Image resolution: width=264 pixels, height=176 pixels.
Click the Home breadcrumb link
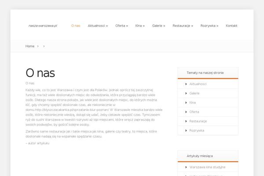(30, 46)
